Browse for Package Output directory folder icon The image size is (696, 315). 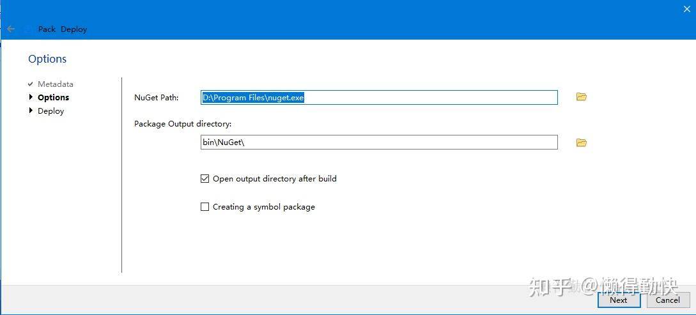tap(582, 142)
